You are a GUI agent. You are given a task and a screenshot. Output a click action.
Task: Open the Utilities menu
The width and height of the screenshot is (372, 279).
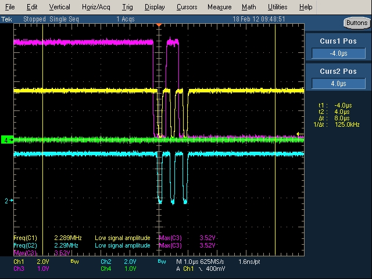[x=277, y=7]
